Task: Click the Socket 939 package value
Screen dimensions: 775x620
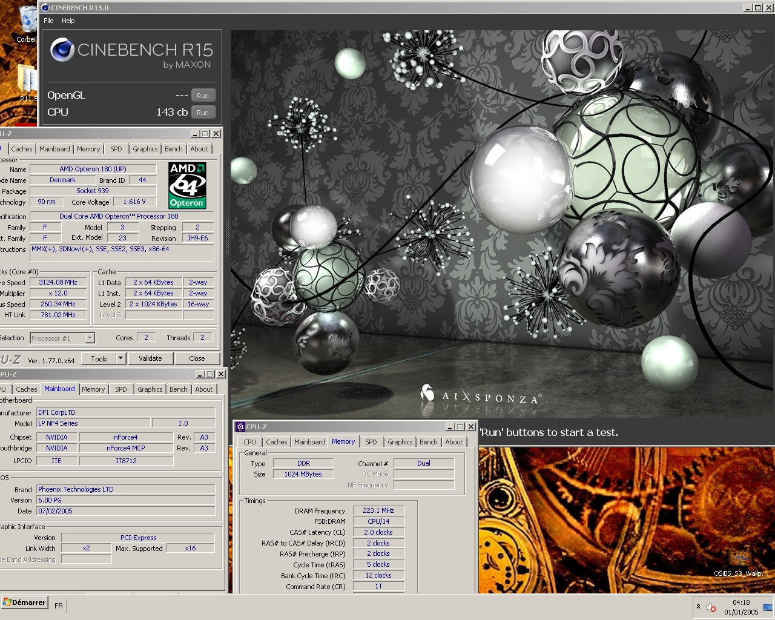Action: [93, 191]
